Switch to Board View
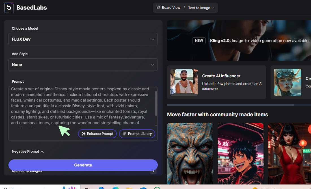This screenshot has height=189, width=311. [x=169, y=8]
